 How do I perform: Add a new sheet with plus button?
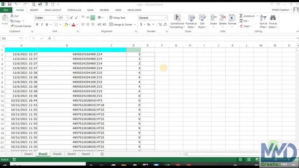pos(102,154)
